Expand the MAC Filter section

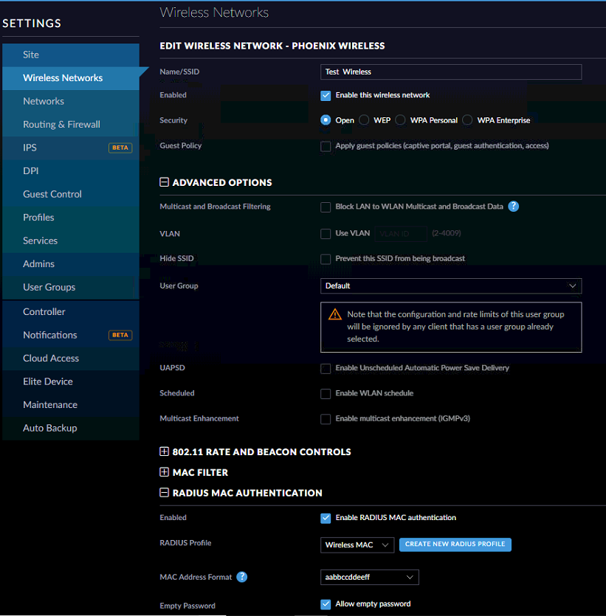(x=165, y=472)
